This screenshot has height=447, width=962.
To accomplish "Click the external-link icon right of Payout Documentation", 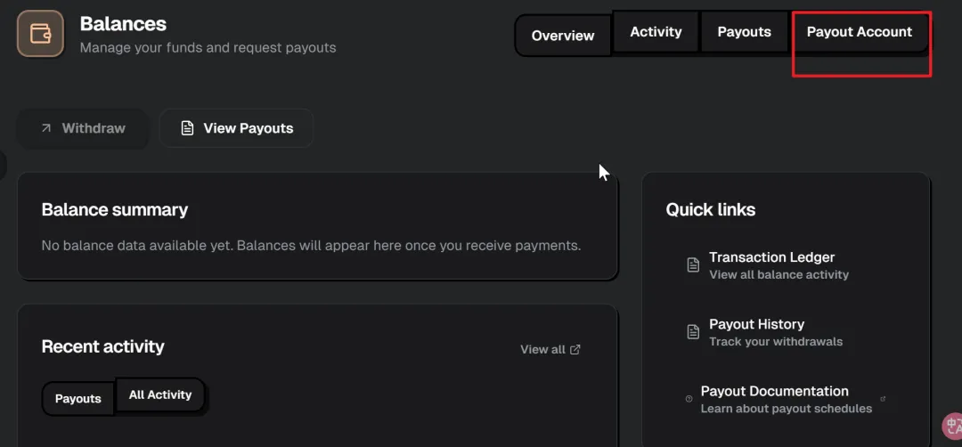I will point(883,399).
